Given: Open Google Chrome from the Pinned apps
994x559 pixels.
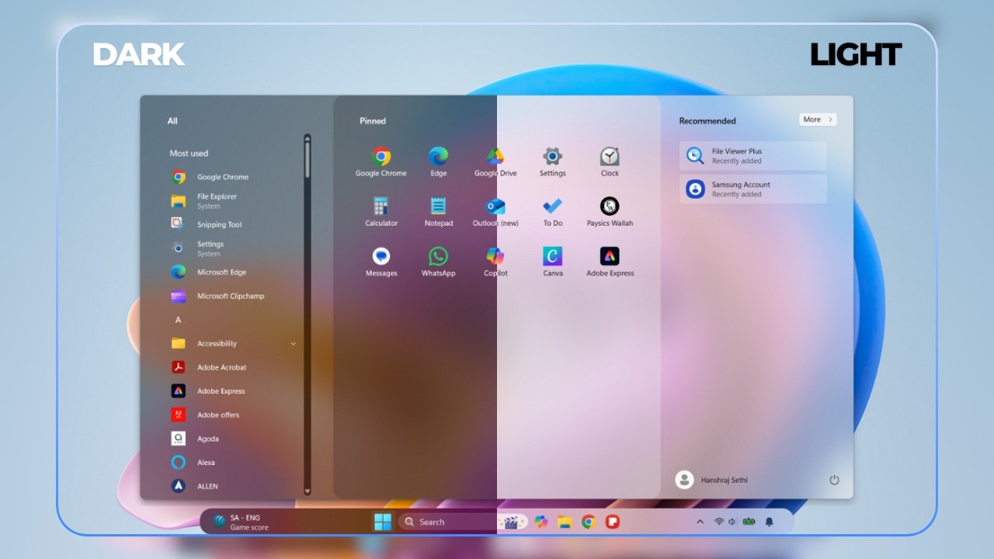Looking at the screenshot, I should (381, 162).
